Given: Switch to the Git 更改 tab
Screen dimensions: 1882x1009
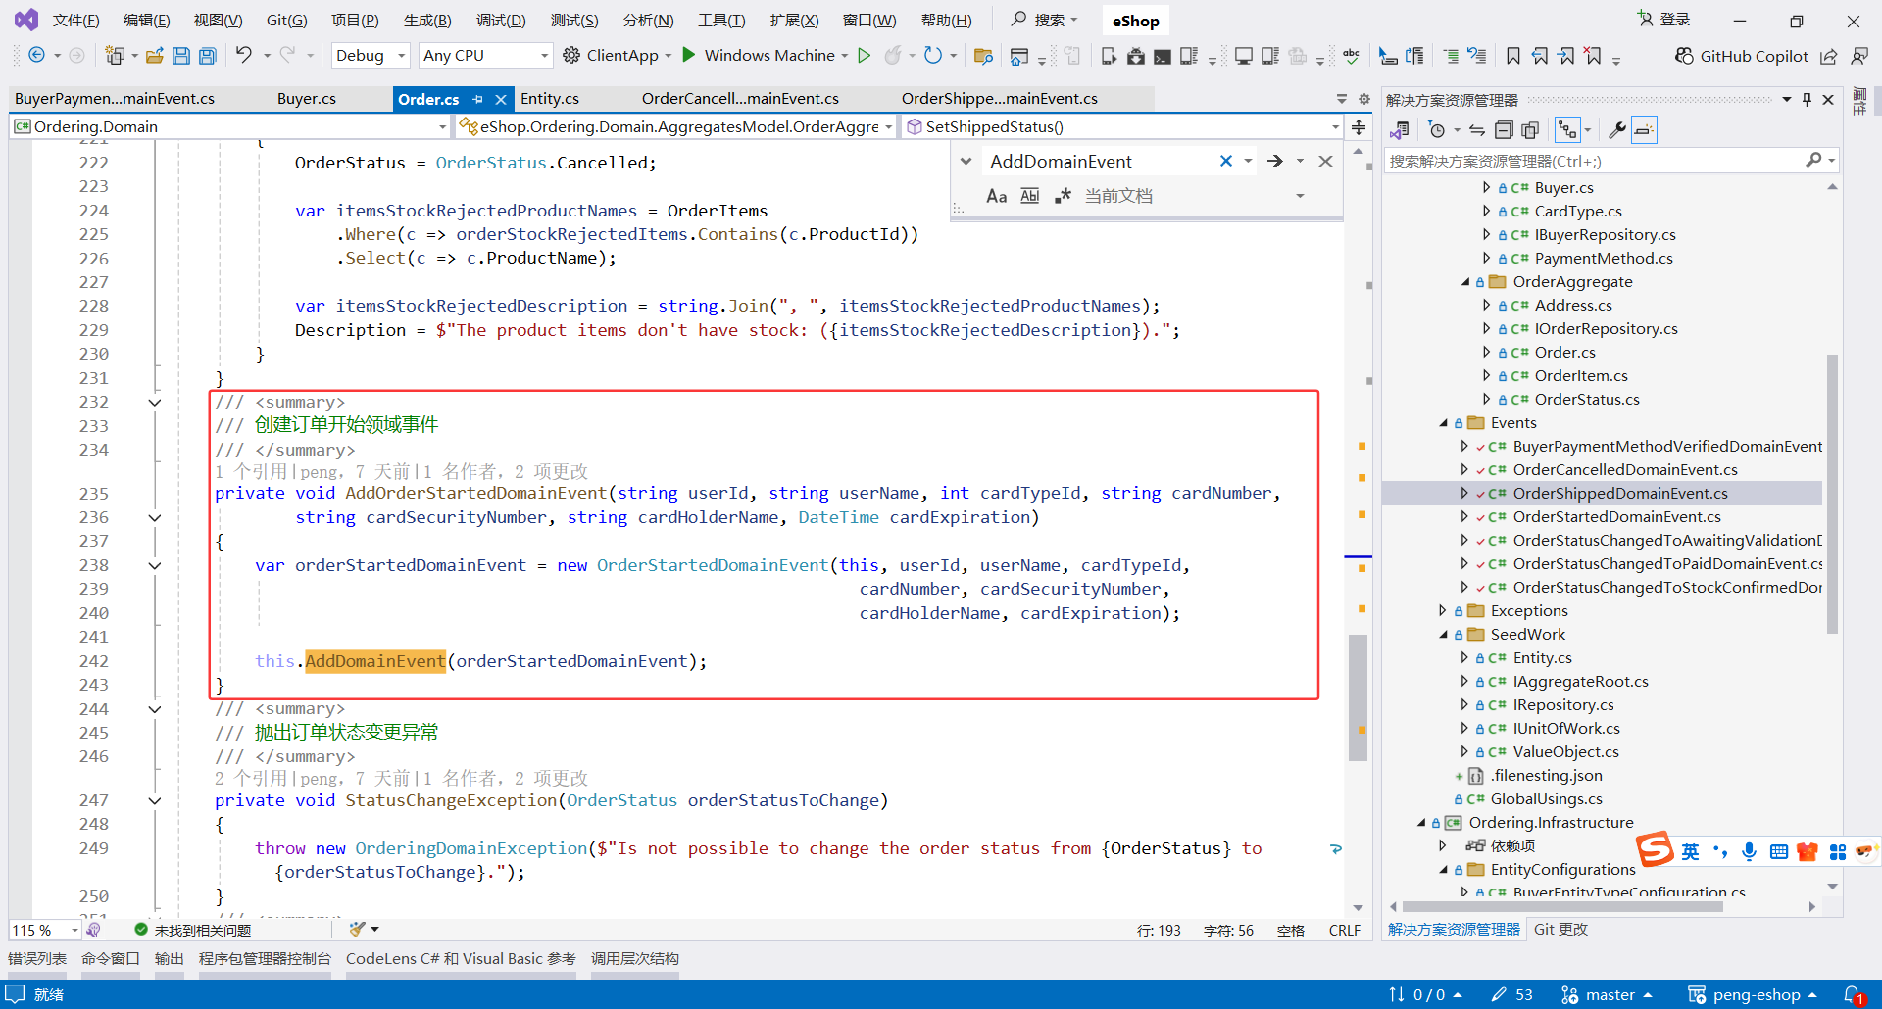Looking at the screenshot, I should pyautogui.click(x=1560, y=930).
